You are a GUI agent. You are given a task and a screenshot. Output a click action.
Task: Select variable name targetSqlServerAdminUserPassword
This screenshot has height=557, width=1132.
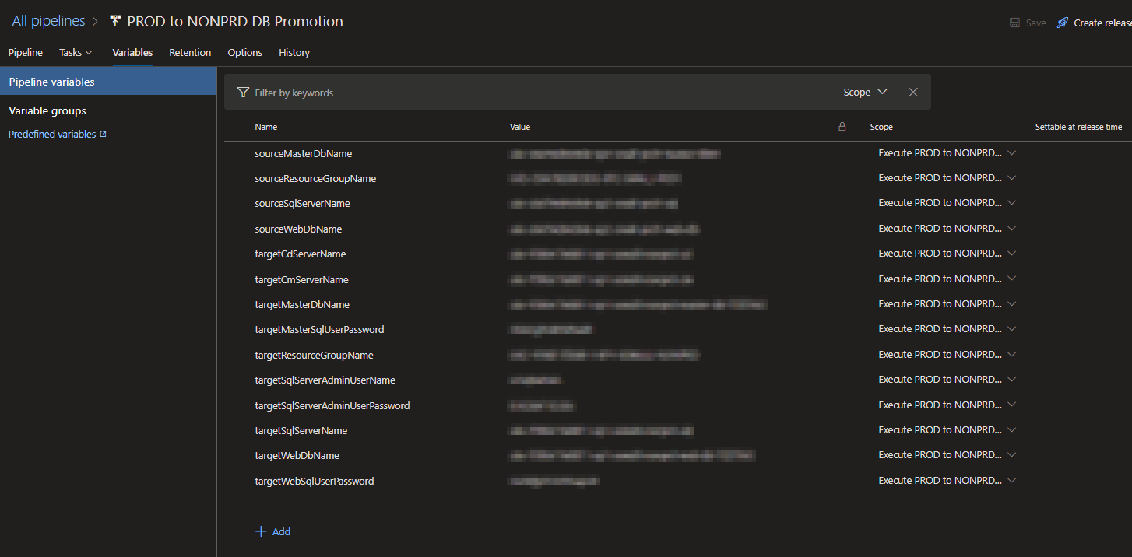pos(332,405)
